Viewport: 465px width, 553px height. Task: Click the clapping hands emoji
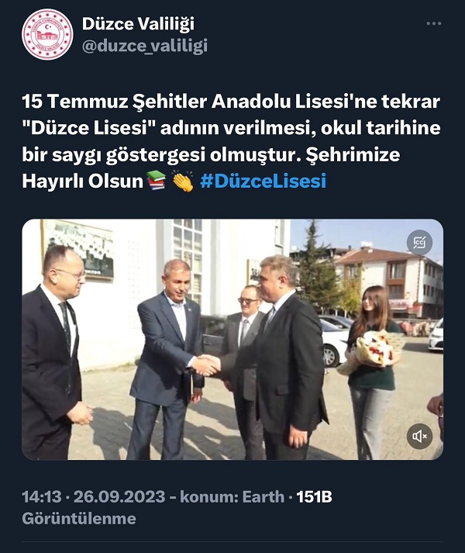point(183,181)
